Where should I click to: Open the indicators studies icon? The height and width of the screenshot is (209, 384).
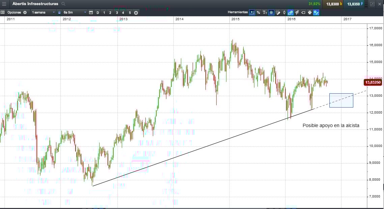[x=297, y=12]
